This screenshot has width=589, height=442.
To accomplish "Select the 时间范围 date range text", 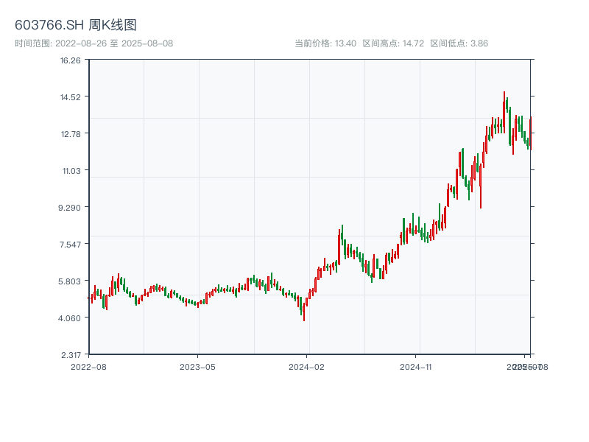I will [94, 43].
